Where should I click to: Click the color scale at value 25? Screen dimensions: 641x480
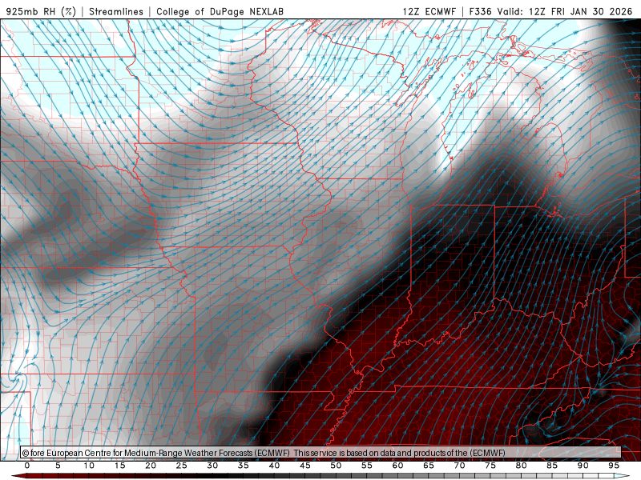coord(182,466)
